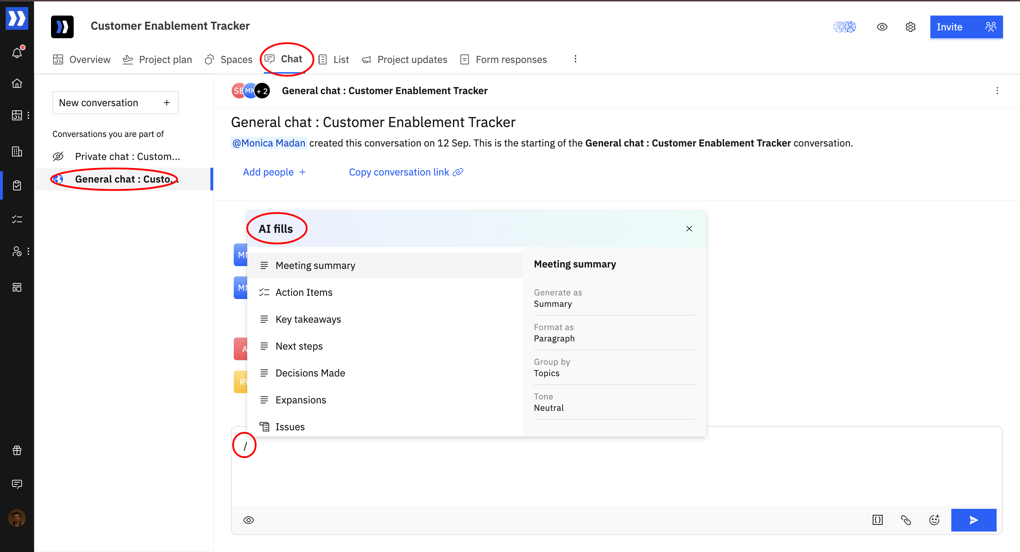The width and height of the screenshot is (1020, 552).
Task: Open the Generate as Summary dropdown
Action: [x=614, y=298]
